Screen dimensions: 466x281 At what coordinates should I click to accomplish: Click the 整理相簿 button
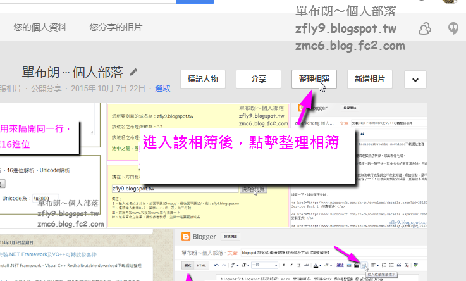[314, 79]
